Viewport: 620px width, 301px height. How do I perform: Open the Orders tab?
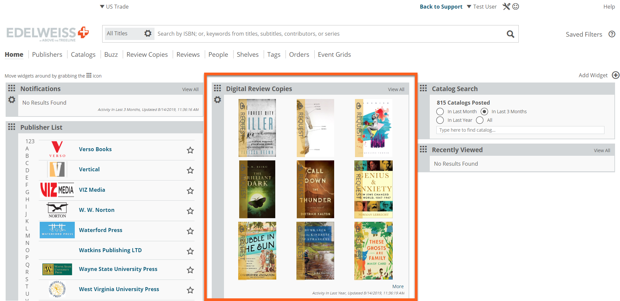coord(299,54)
